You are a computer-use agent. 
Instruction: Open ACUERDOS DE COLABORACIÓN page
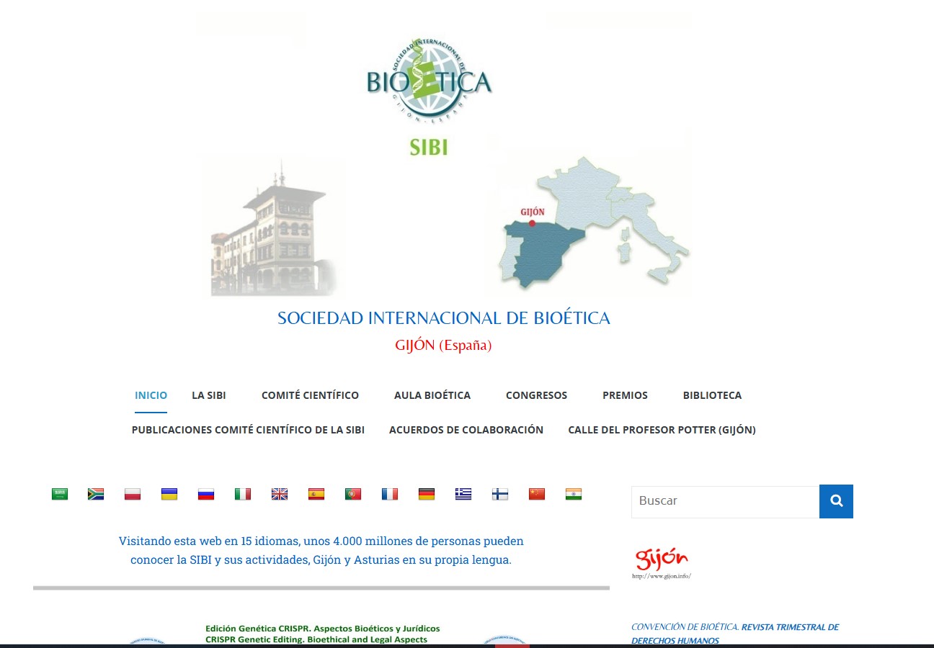pos(466,430)
